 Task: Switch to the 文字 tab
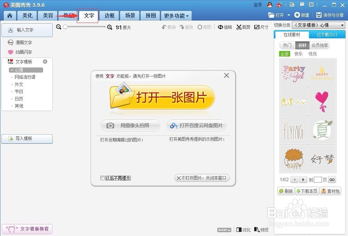(x=88, y=15)
